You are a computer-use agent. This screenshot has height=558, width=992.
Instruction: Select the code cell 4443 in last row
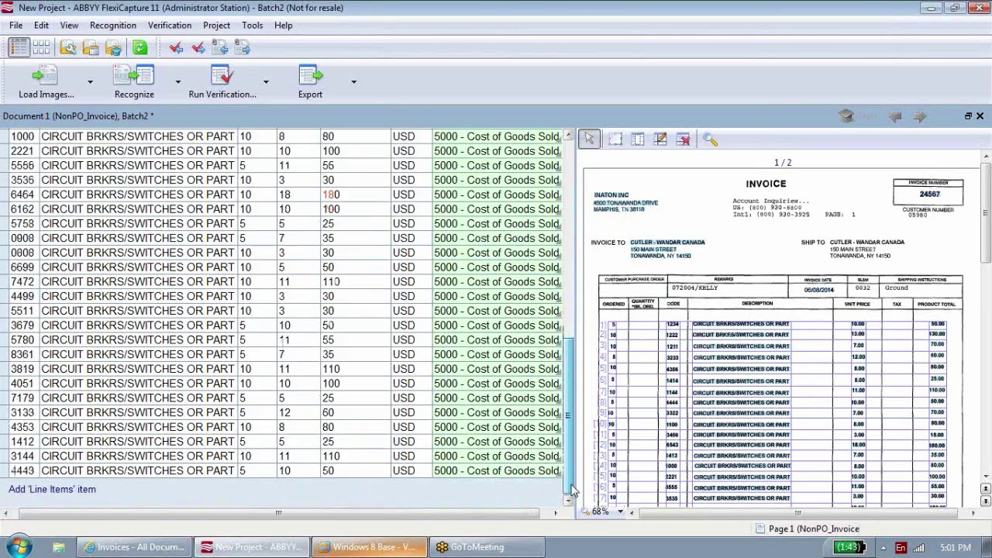23,470
